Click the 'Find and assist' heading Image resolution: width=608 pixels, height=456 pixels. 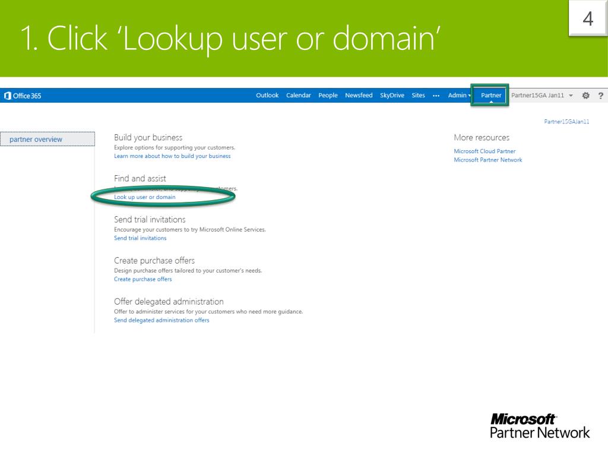click(x=140, y=178)
